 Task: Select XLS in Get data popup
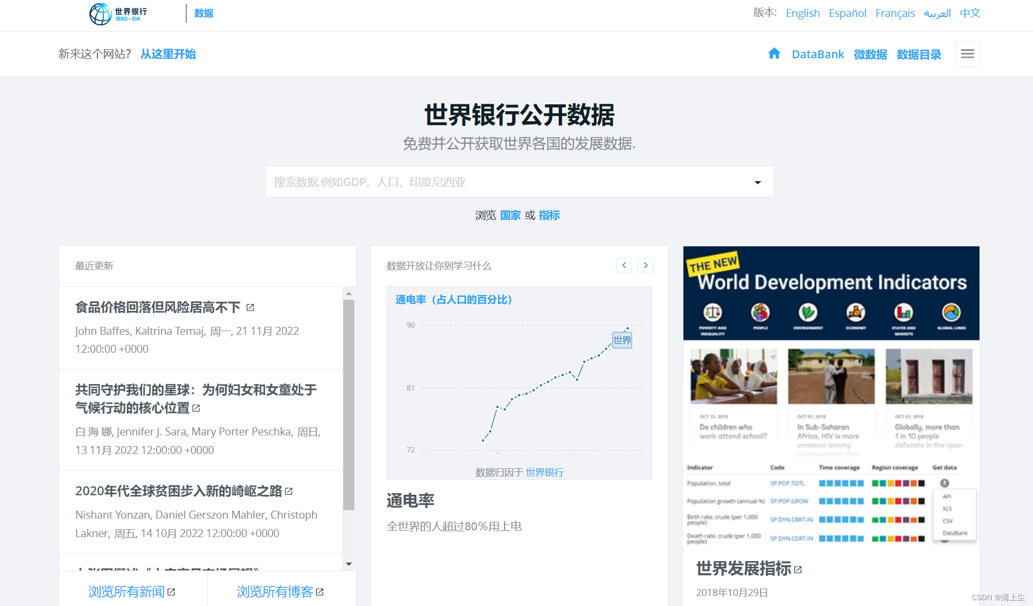947,509
